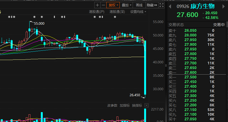Screen dimensions: 228x122
Task: Select 买七 bid price 27.200
Action: (x=190, y=105)
